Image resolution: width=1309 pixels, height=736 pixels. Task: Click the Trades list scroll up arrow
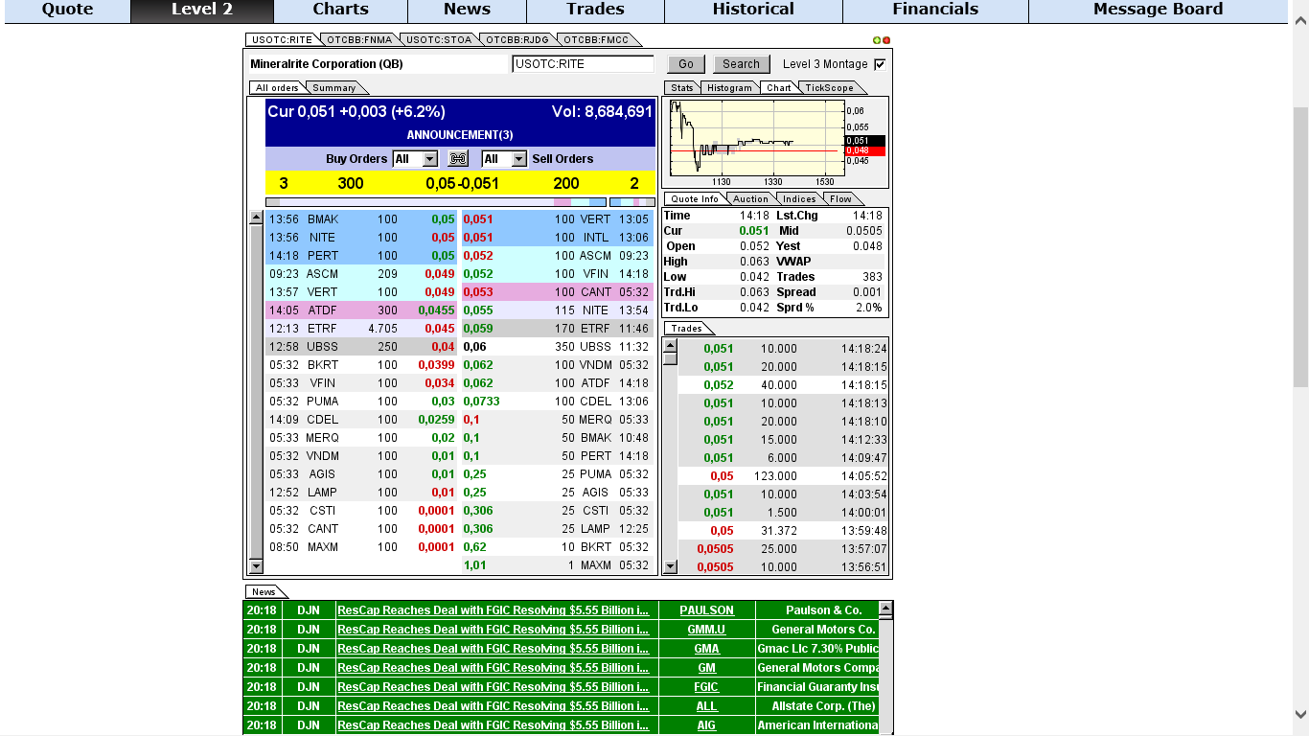pos(670,346)
